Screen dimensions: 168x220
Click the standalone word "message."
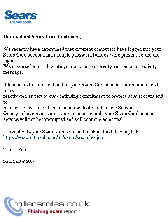point(13,72)
